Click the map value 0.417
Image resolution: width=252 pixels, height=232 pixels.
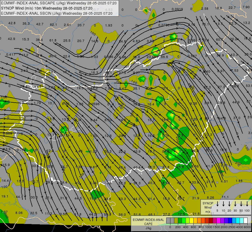click(11, 55)
